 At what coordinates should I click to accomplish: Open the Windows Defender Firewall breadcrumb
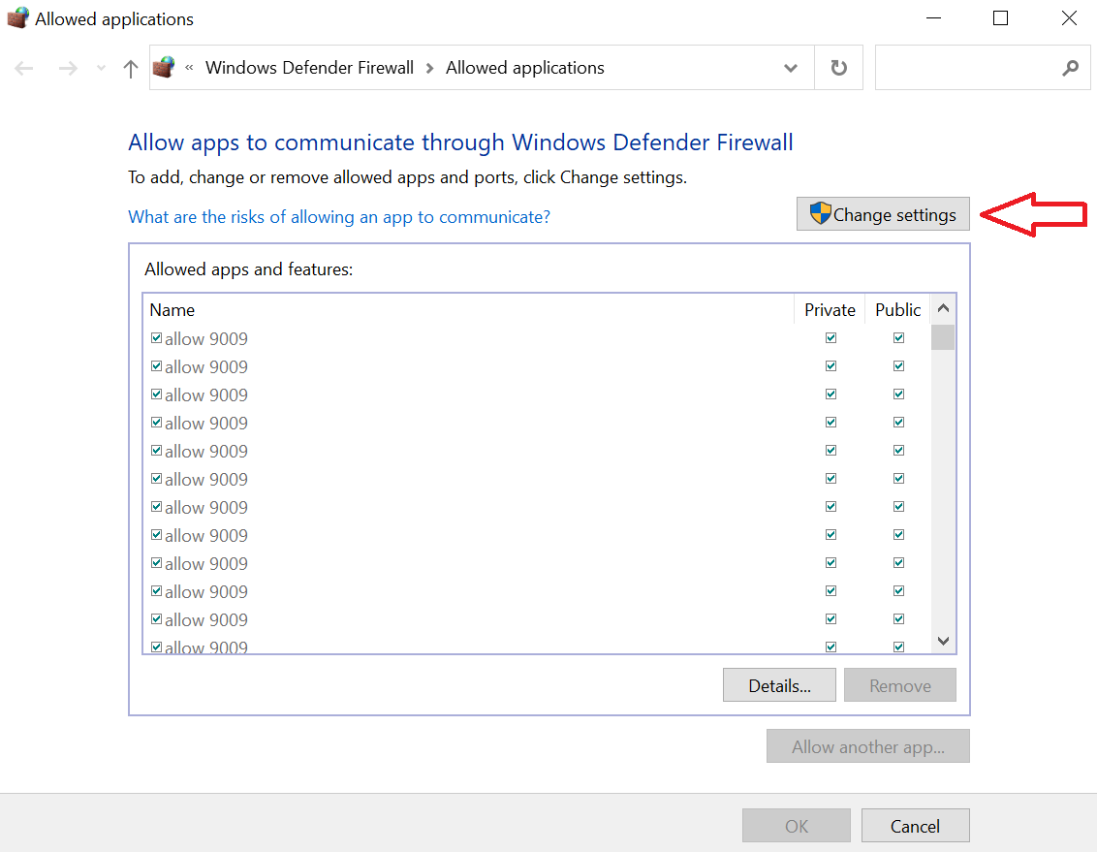(x=309, y=68)
